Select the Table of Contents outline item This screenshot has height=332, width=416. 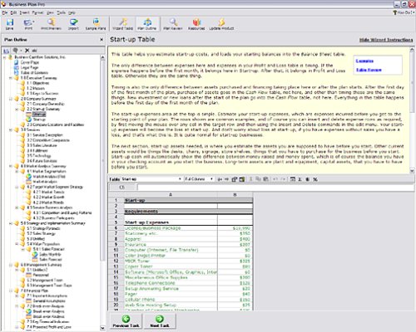point(34,73)
